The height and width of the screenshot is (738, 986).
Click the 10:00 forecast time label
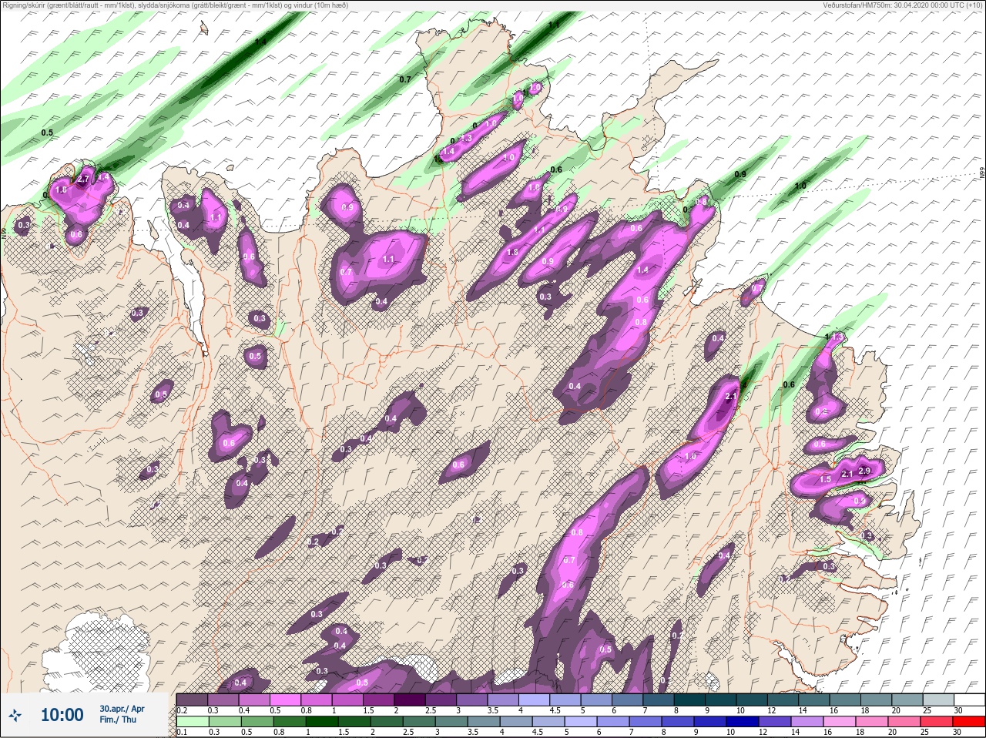pos(62,715)
